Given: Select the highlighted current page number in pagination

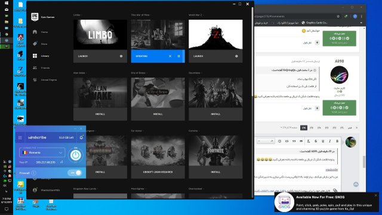Looking at the screenshot, I should (x=304, y=128).
